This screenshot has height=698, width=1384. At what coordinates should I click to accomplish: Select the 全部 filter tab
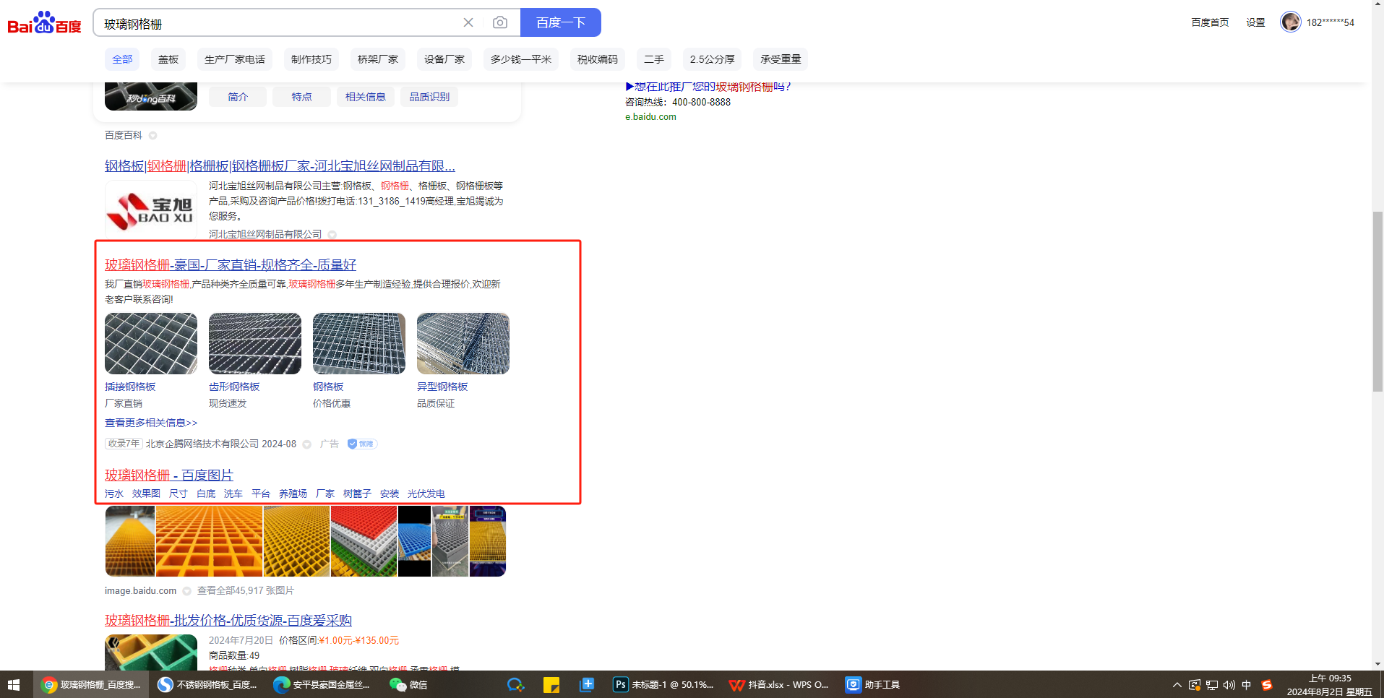click(122, 59)
